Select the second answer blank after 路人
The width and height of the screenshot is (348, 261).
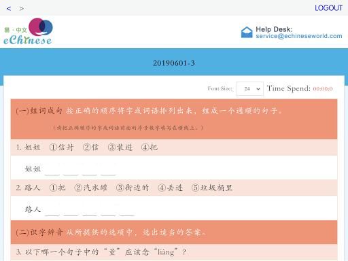[71, 209]
